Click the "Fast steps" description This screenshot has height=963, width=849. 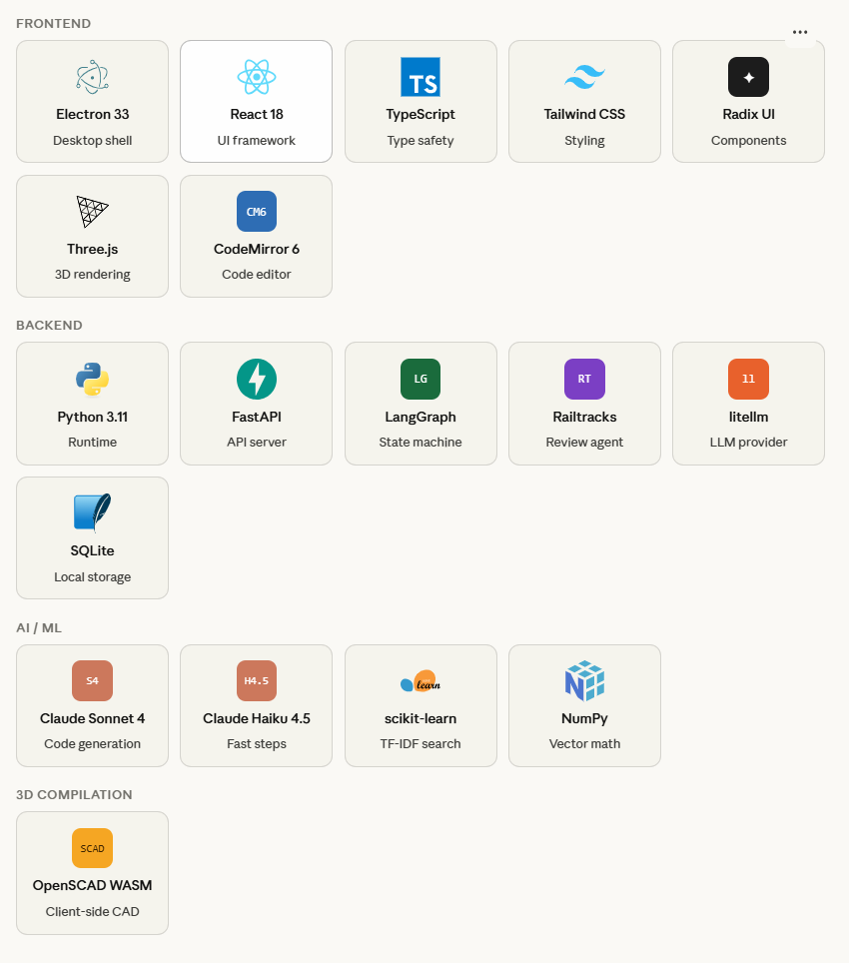click(256, 743)
